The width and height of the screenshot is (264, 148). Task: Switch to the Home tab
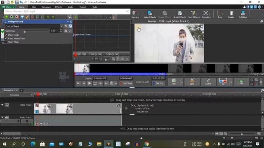tap(22, 7)
